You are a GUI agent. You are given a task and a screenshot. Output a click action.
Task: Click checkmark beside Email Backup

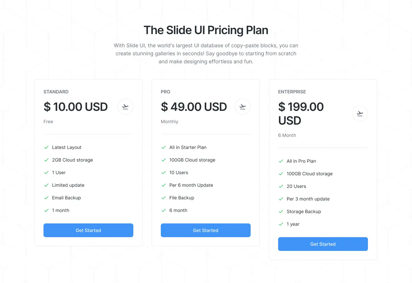46,198
